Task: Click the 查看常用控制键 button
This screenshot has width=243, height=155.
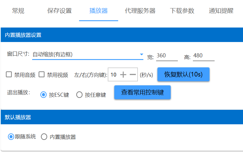Action: coord(142,92)
